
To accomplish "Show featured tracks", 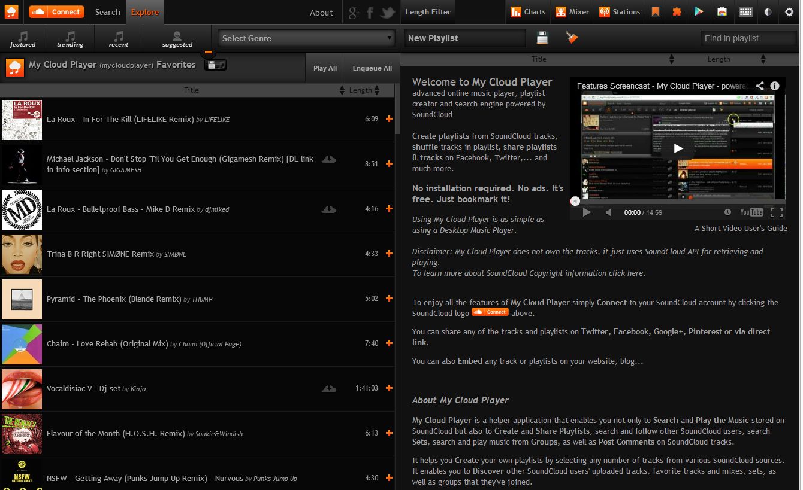I will coord(23,39).
